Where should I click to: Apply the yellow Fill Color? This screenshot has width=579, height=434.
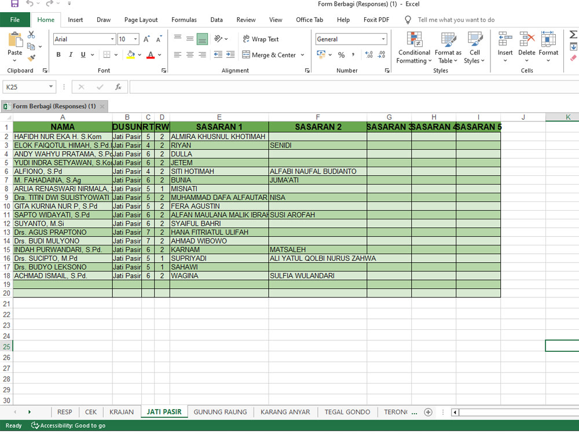(x=131, y=54)
